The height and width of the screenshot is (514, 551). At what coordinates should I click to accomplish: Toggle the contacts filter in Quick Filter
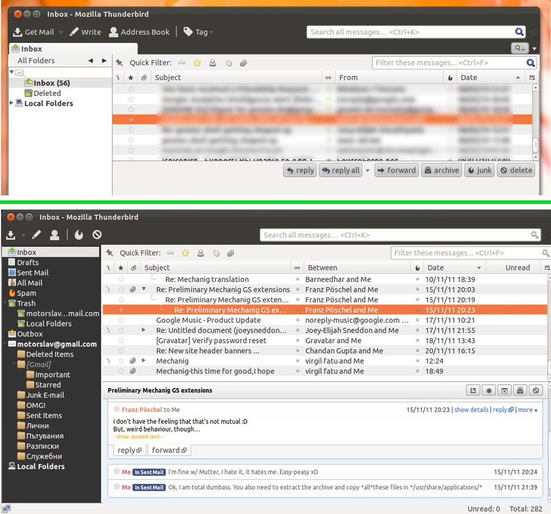coord(200,253)
